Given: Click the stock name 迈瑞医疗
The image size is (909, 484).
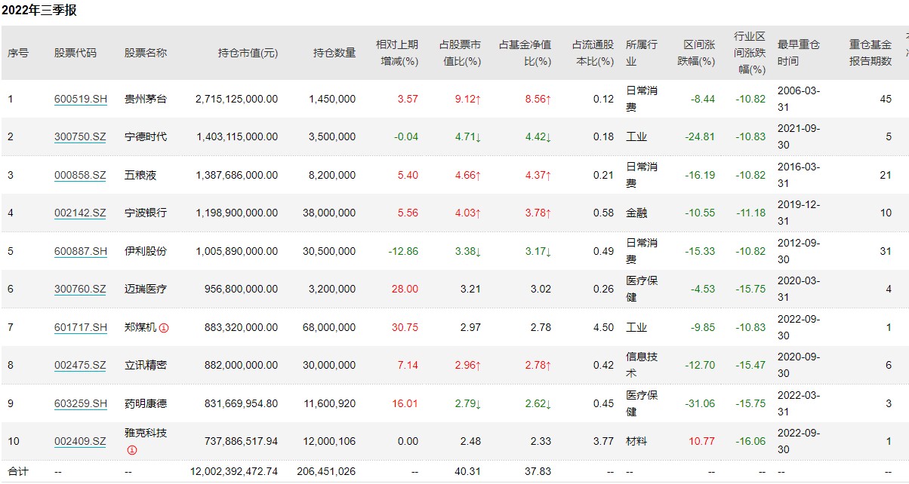Looking at the screenshot, I should (x=146, y=289).
